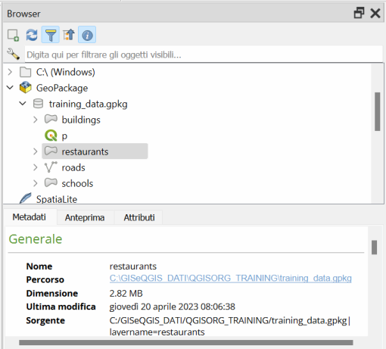Close the Browser panel
Viewport: 386px width, 349px height.
click(x=375, y=13)
